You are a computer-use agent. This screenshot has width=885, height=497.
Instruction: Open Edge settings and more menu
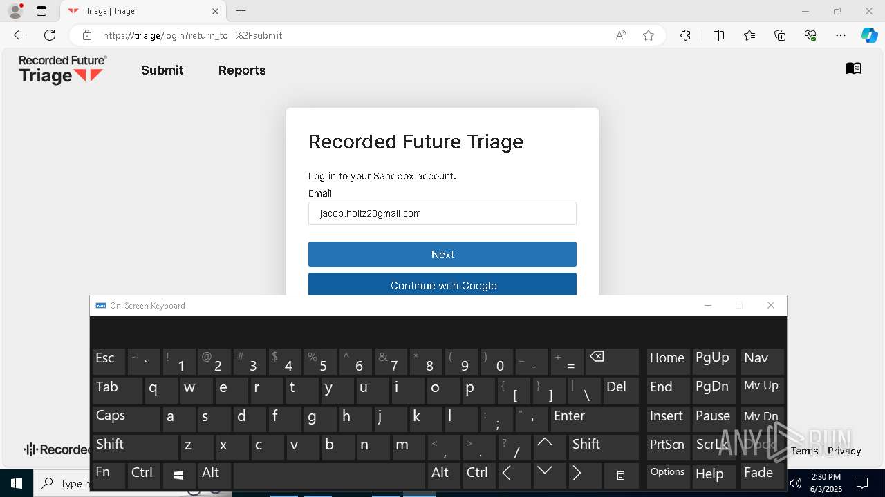click(841, 35)
